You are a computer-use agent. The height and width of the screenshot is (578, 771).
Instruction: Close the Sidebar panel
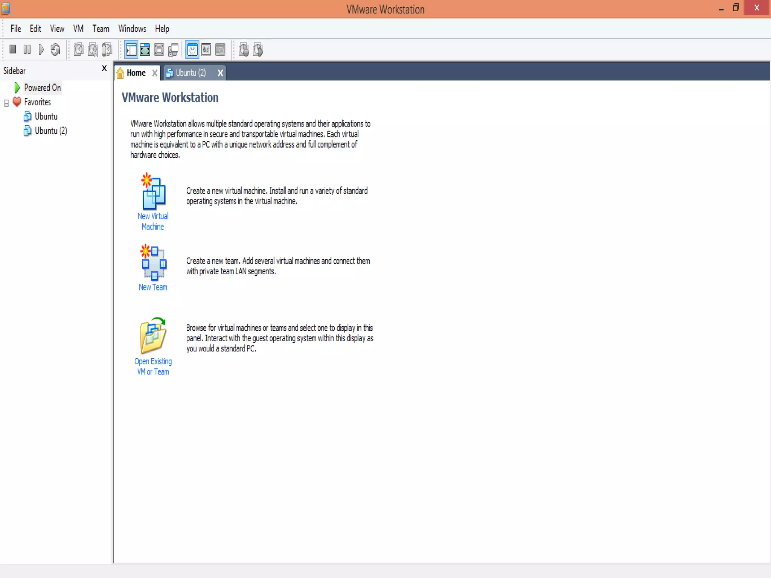pos(104,68)
